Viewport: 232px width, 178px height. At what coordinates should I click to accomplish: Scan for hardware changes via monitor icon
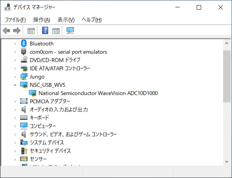70,30
